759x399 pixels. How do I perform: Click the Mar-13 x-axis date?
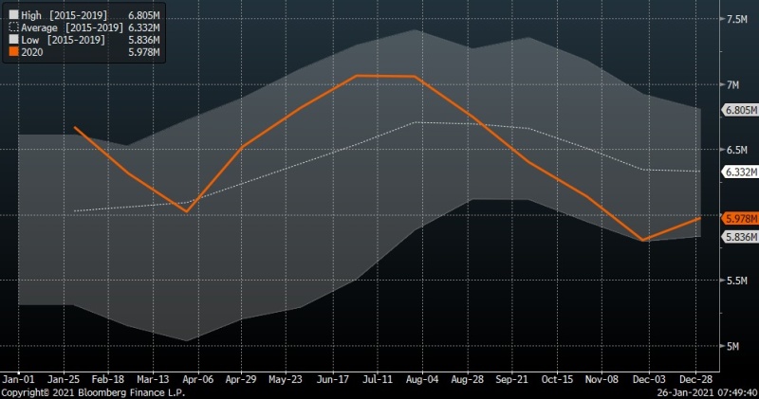(x=153, y=380)
